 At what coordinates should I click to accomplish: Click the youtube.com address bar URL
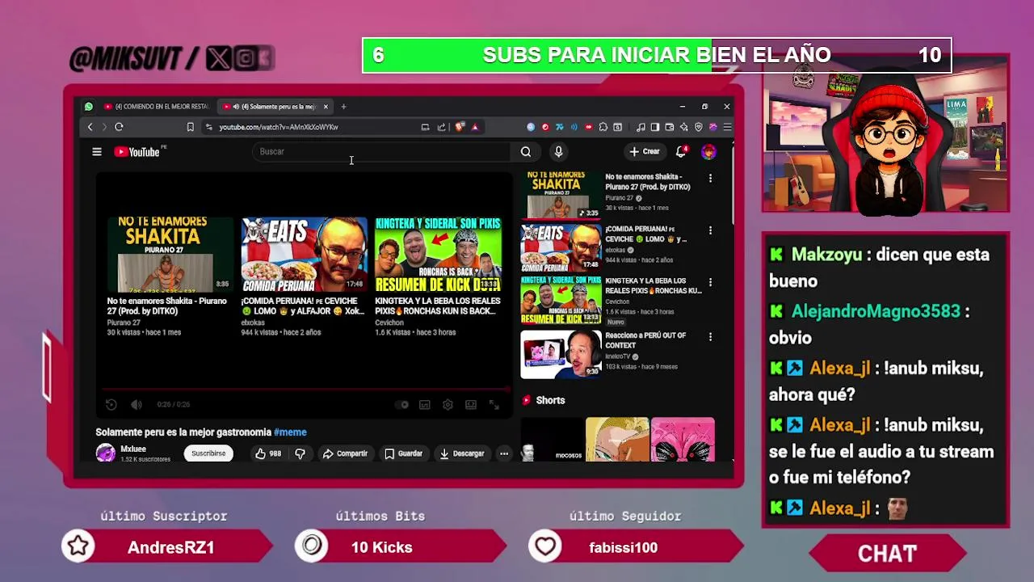pos(279,127)
